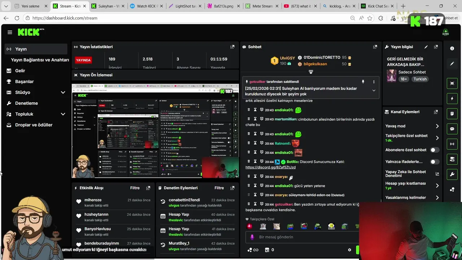The width and height of the screenshot is (462, 260).
Task: Toggle Abonelere özel sohbet switch
Action: [x=435, y=150]
